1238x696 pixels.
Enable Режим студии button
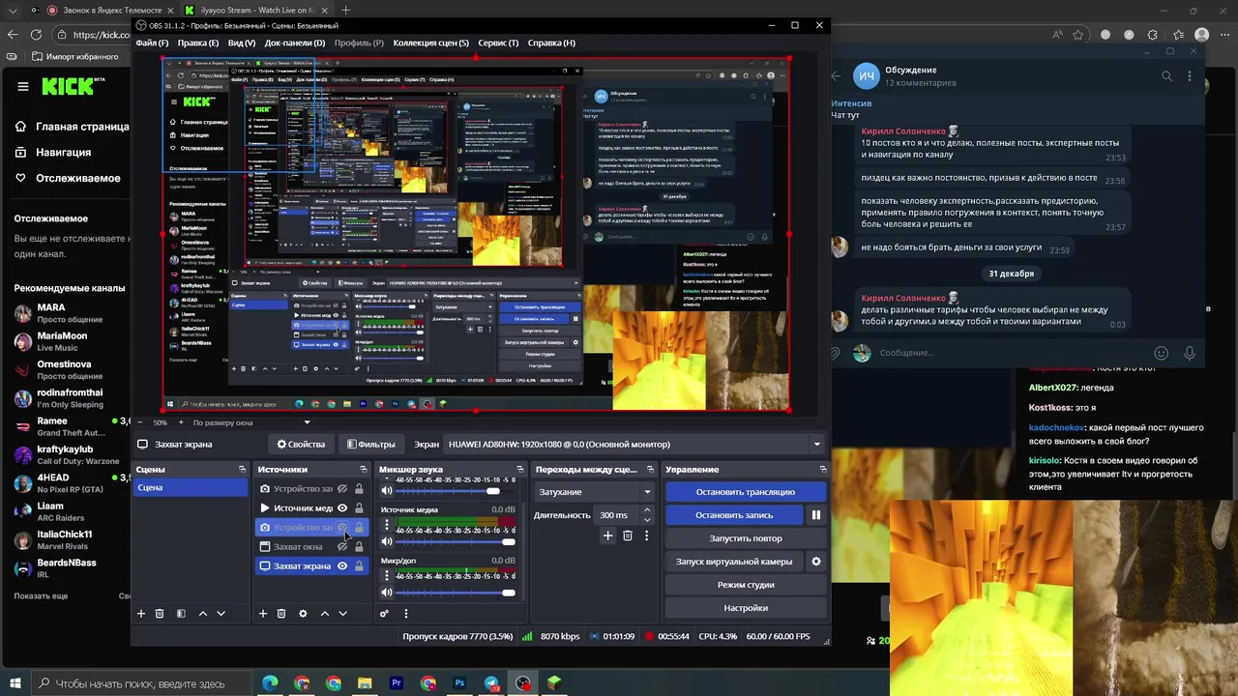[745, 585]
